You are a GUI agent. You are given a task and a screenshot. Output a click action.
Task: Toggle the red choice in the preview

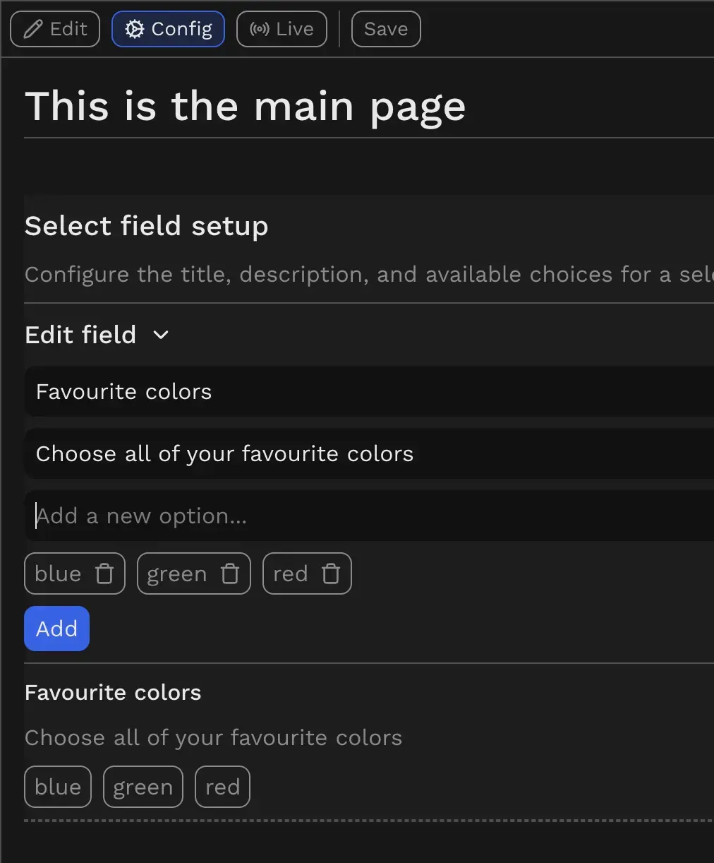[x=222, y=786]
